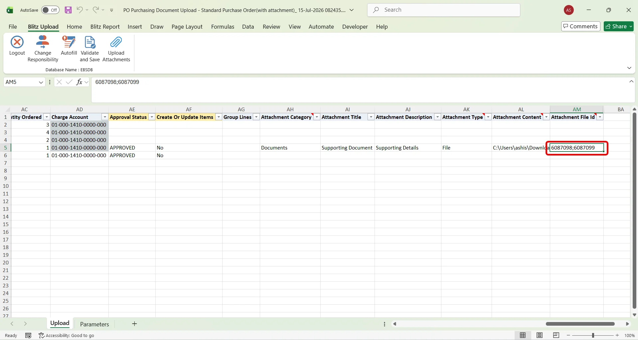Add a new sheet with the plus icon
638x340 pixels.
click(134, 324)
